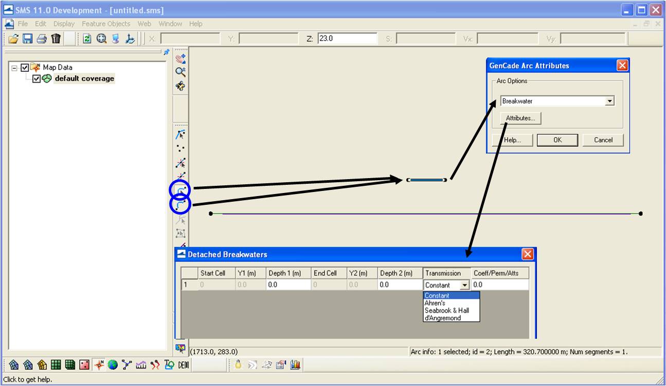Select the Rotate view tool
The width and height of the screenshot is (666, 386).
tap(181, 86)
